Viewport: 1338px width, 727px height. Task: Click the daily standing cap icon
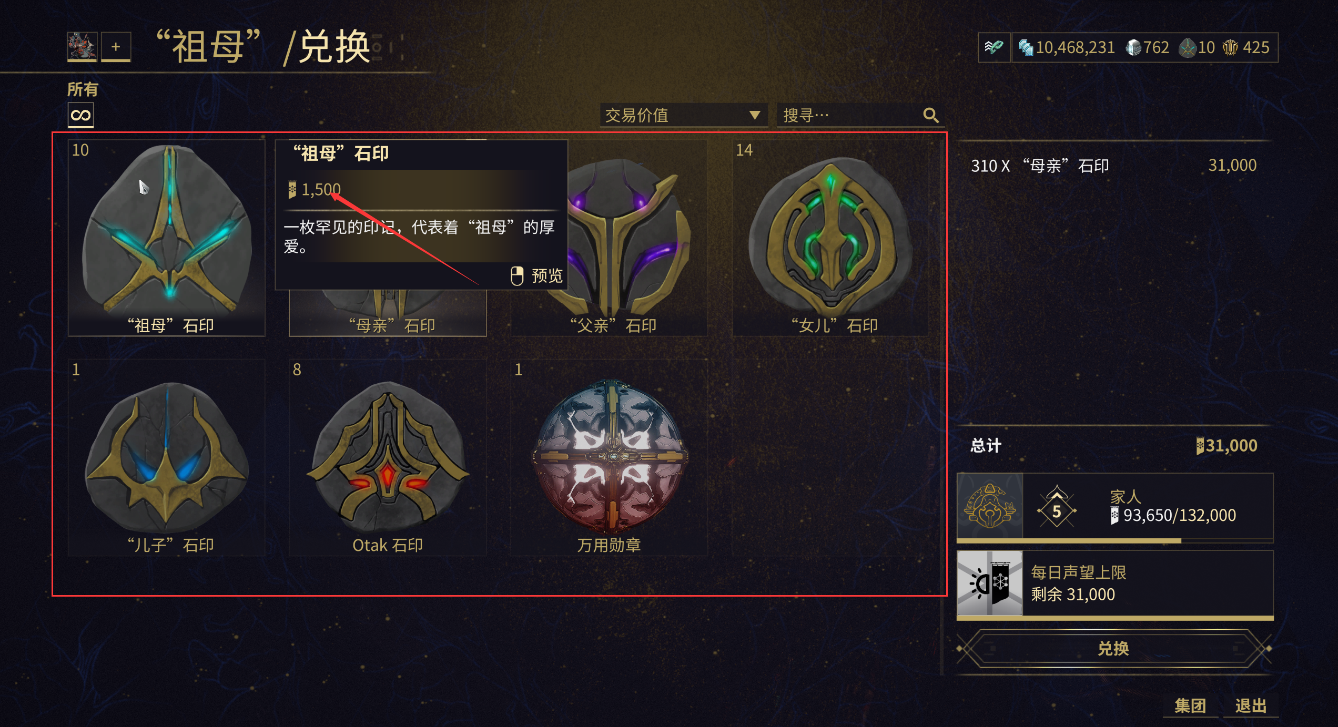click(990, 583)
